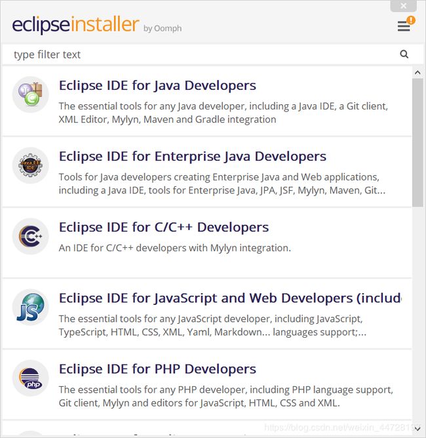Click the Enterprise Java description text
The width and height of the screenshot is (426, 438).
point(222,184)
